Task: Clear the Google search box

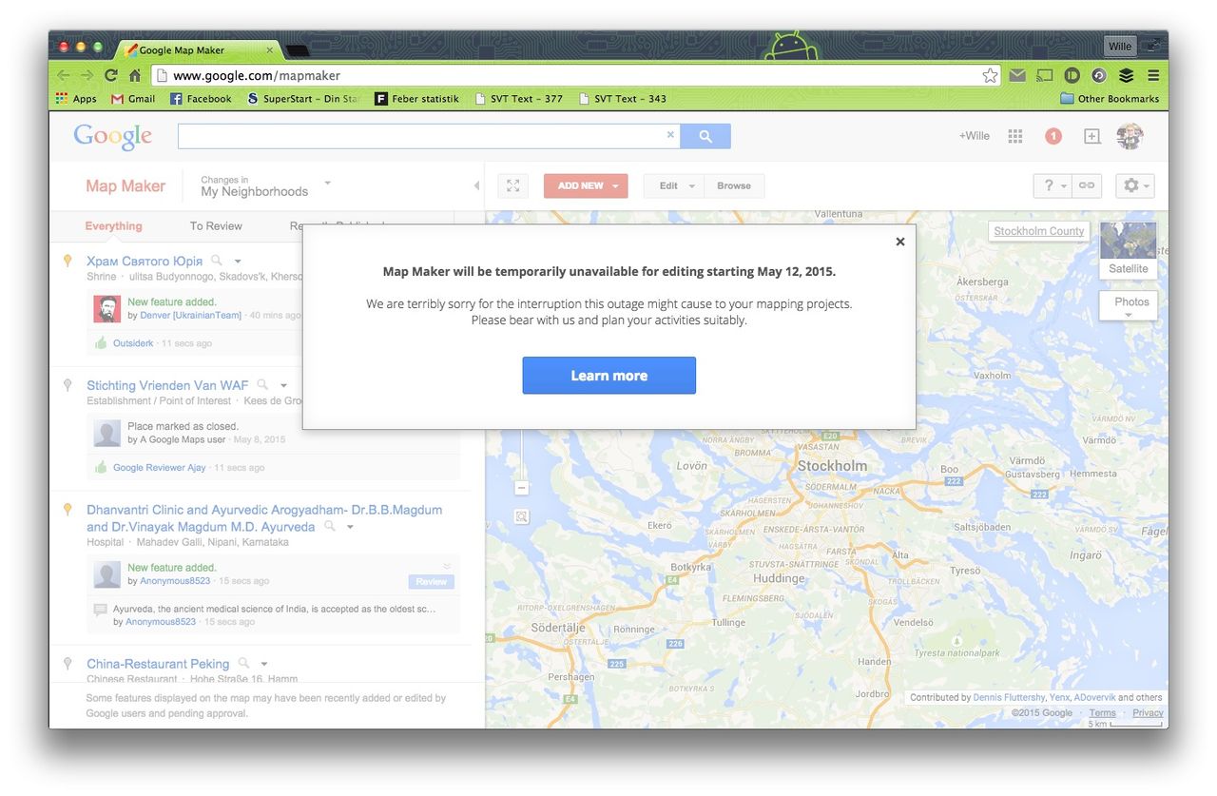Action: coord(670,135)
